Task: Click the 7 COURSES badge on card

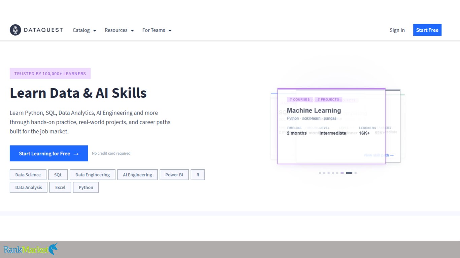Action: 300,99
